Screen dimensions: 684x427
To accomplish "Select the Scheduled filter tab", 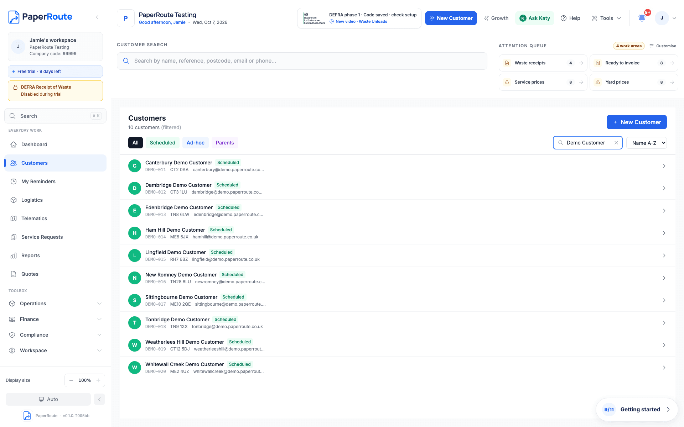I will pos(162,143).
